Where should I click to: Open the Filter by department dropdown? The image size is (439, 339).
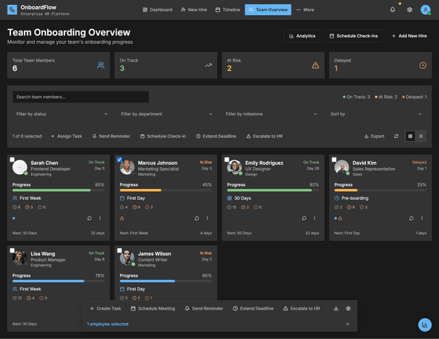coord(166,114)
